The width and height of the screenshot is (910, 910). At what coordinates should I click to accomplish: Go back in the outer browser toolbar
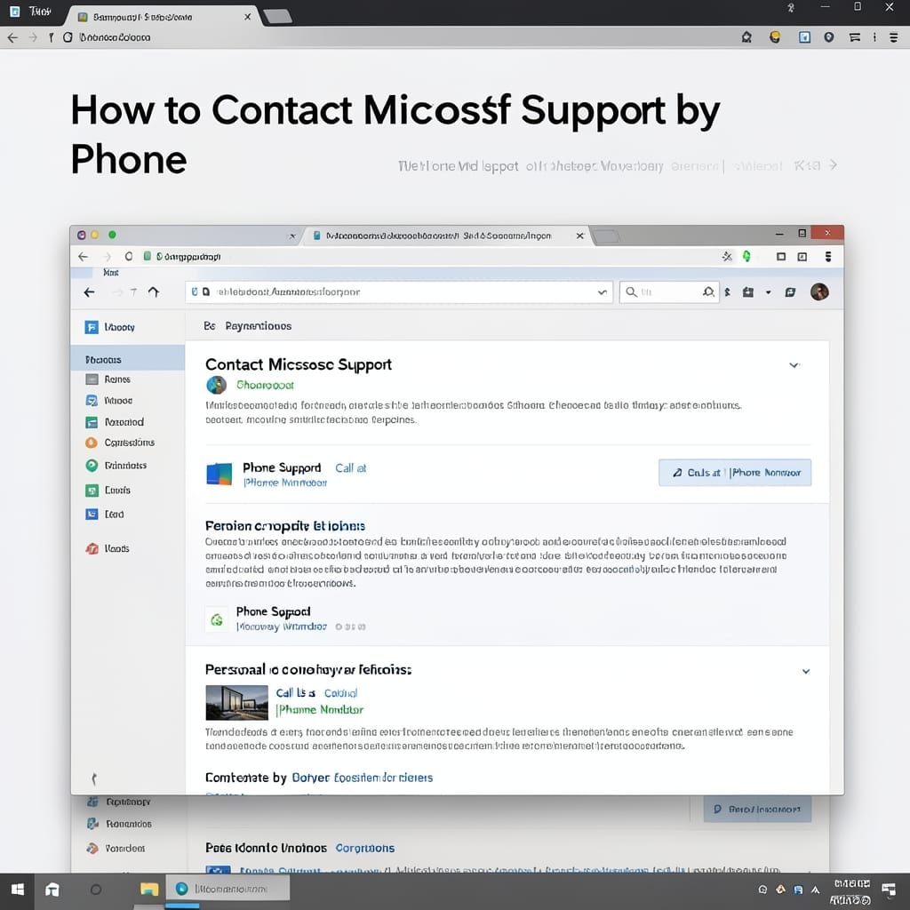[12, 37]
